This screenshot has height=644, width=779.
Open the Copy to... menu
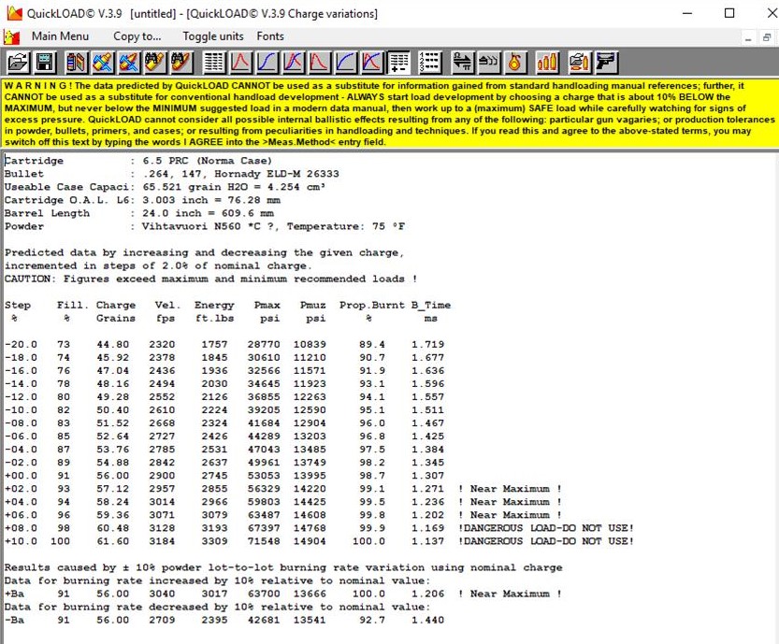[x=137, y=36]
